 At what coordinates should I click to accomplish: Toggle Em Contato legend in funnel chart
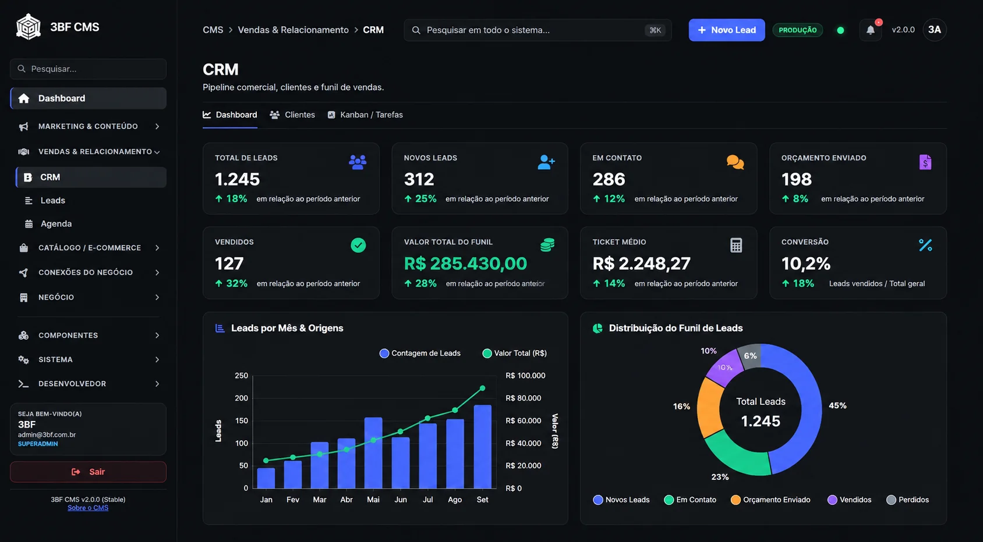tap(690, 500)
